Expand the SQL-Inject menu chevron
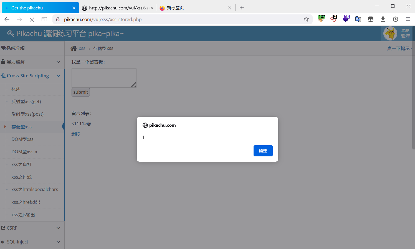Image resolution: width=415 pixels, height=249 pixels. [58, 242]
